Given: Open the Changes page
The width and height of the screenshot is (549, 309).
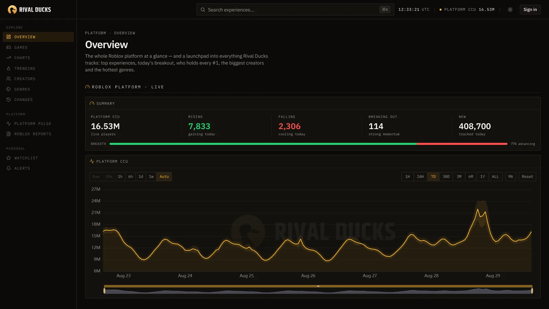Looking at the screenshot, I should coord(38,100).
